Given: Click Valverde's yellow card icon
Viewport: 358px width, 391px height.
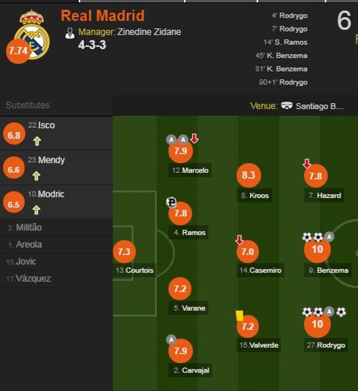Looking at the screenshot, I should [x=240, y=315].
